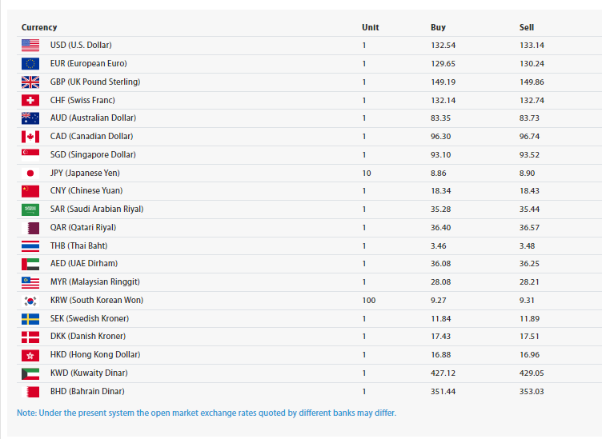Screen dimensions: 602x439
Task: Click the U.S. Dollar flag icon
Action: click(x=30, y=46)
